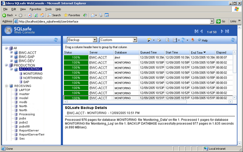Viewport: 243px width, 152px height.
Task: Open the save icon dropdown arrow
Action: [179, 40]
